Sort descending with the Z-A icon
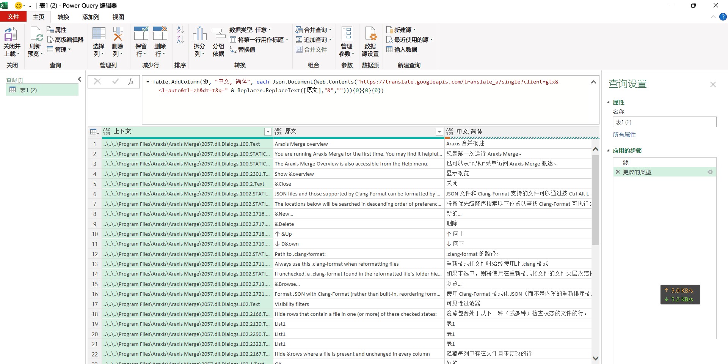The image size is (728, 364). pyautogui.click(x=180, y=39)
